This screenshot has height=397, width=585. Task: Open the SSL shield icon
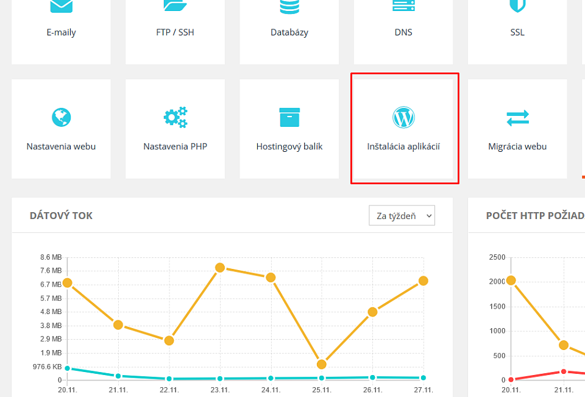[517, 5]
